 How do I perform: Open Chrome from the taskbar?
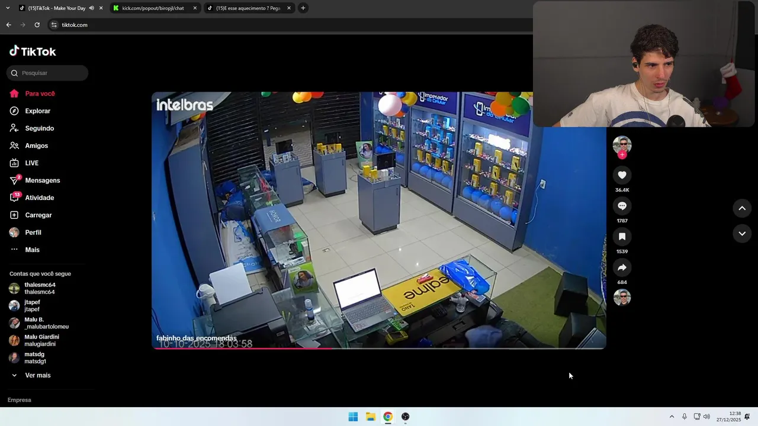click(x=388, y=417)
